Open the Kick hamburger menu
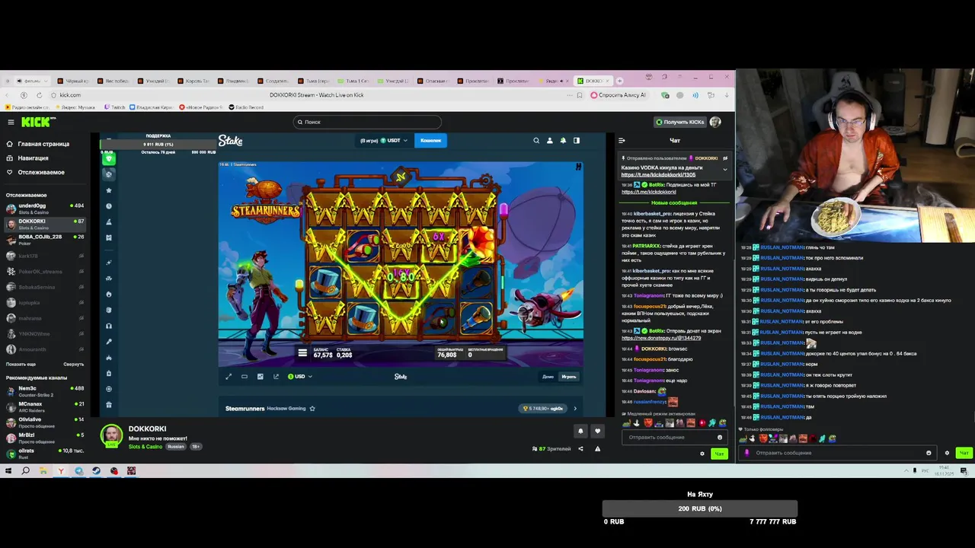 tap(11, 122)
